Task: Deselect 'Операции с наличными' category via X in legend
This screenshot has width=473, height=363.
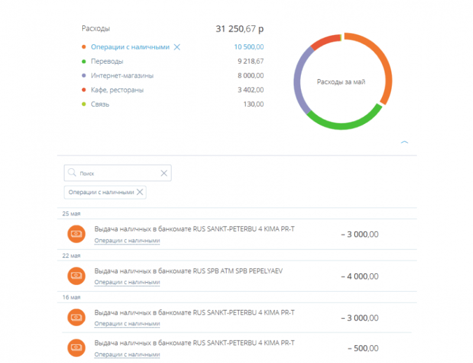Action: point(177,47)
